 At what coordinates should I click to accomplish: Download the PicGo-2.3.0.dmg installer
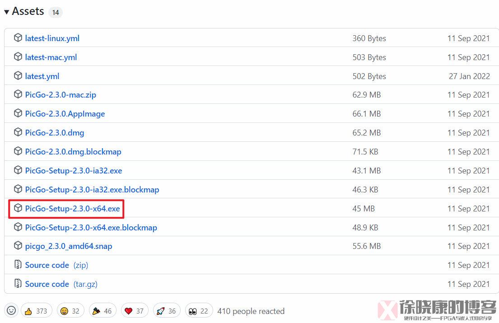pyautogui.click(x=55, y=133)
